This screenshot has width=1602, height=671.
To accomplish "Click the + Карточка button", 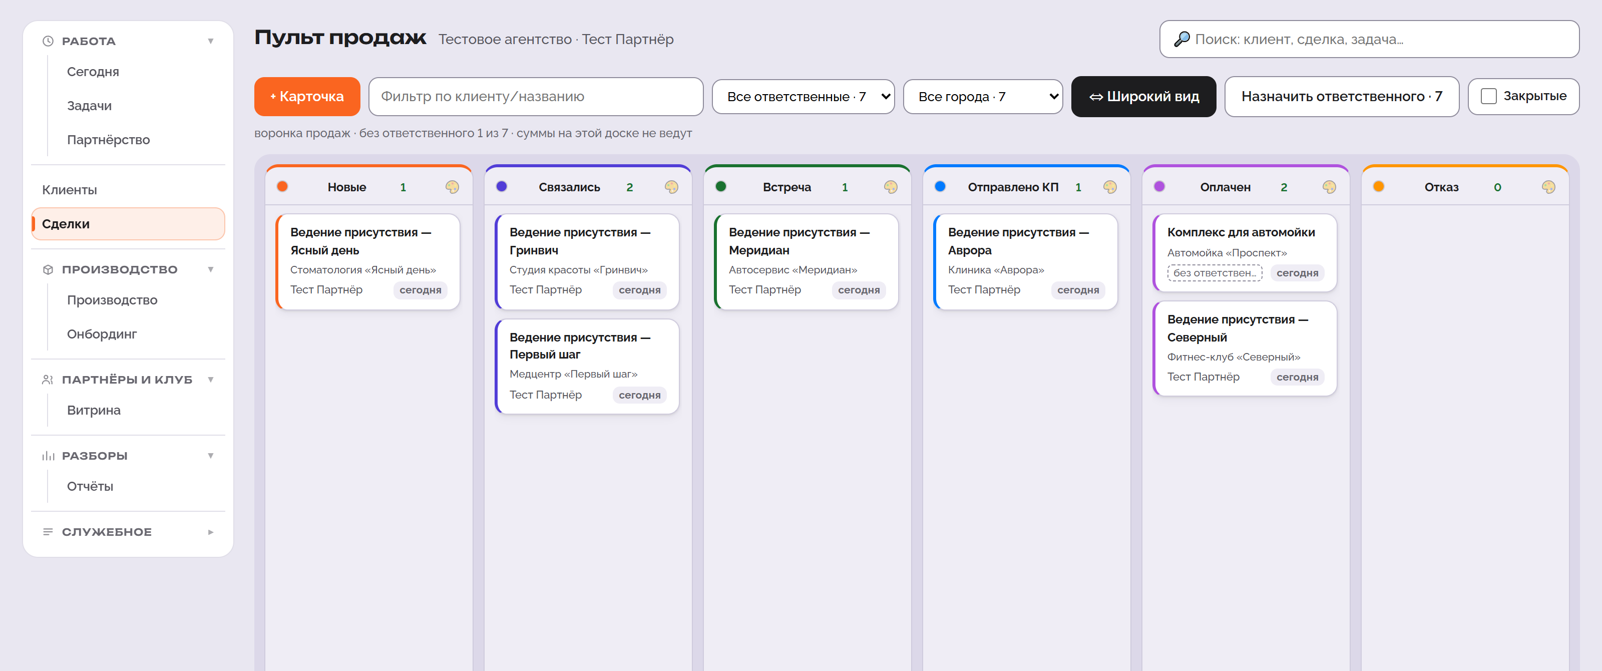I will (x=306, y=96).
